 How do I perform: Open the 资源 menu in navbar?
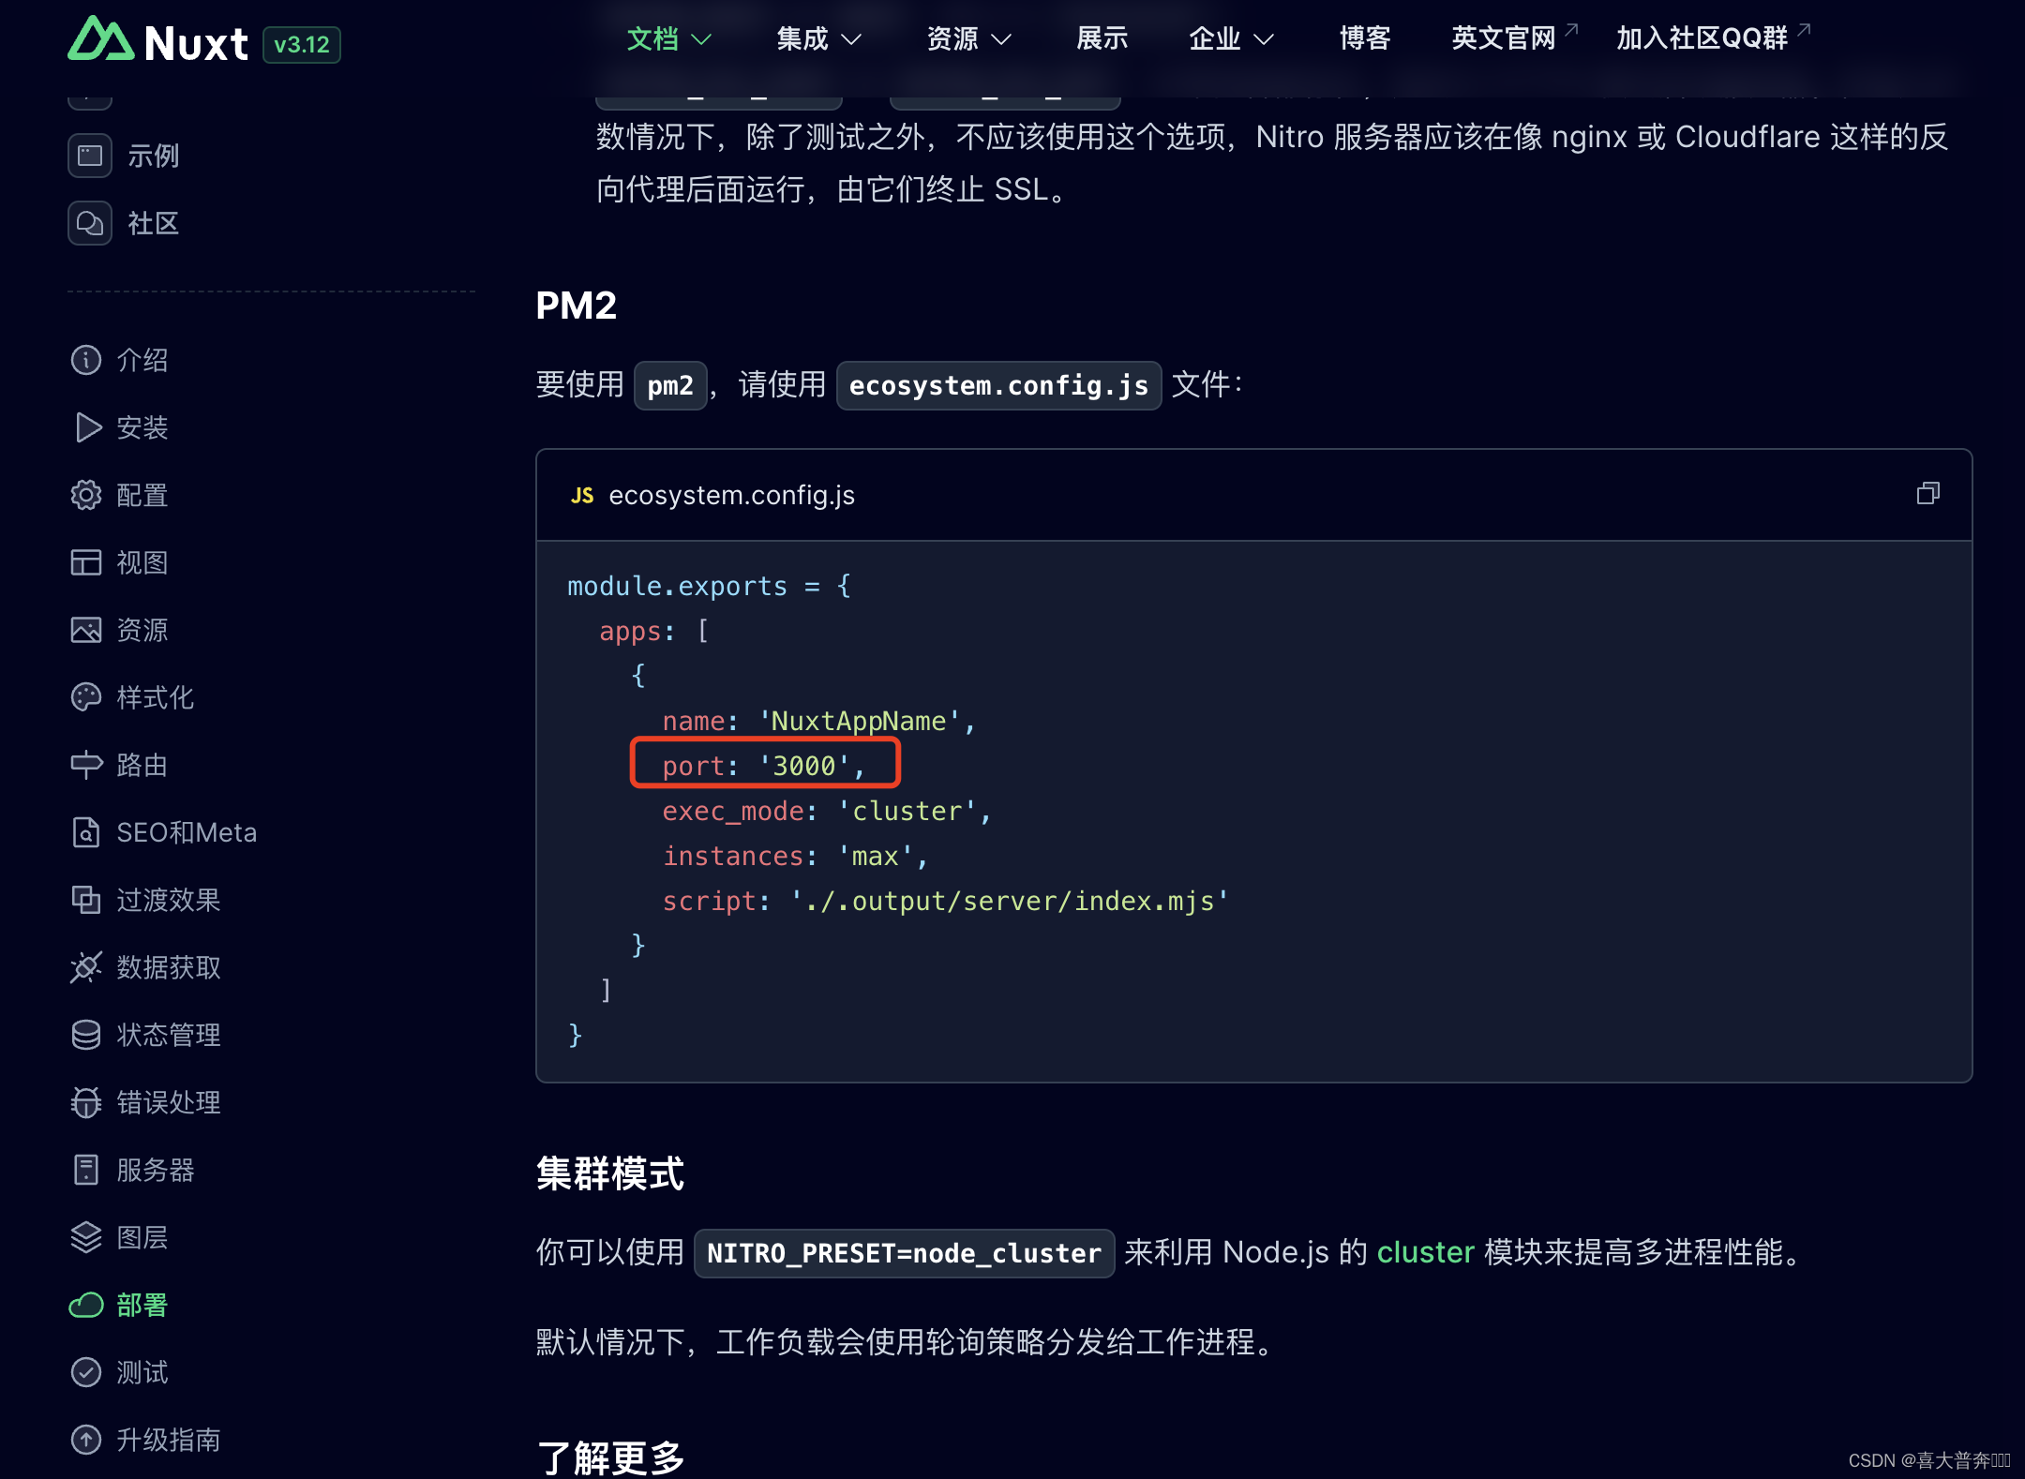(x=952, y=38)
